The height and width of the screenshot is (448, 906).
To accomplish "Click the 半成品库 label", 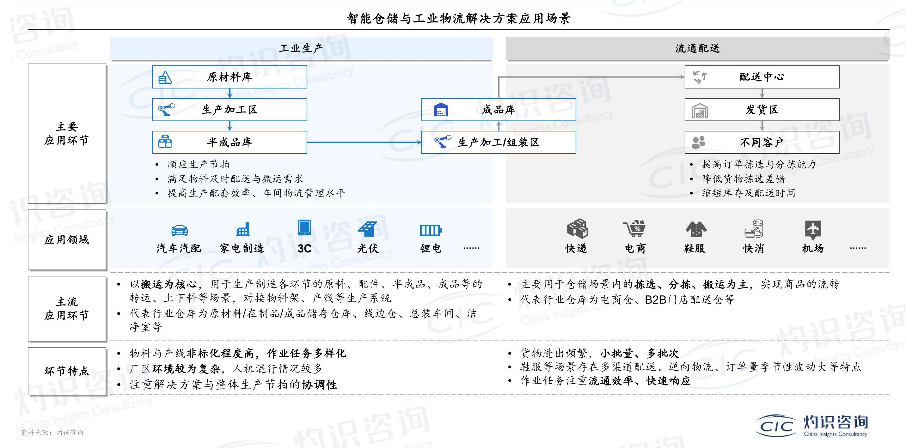I will (x=230, y=142).
